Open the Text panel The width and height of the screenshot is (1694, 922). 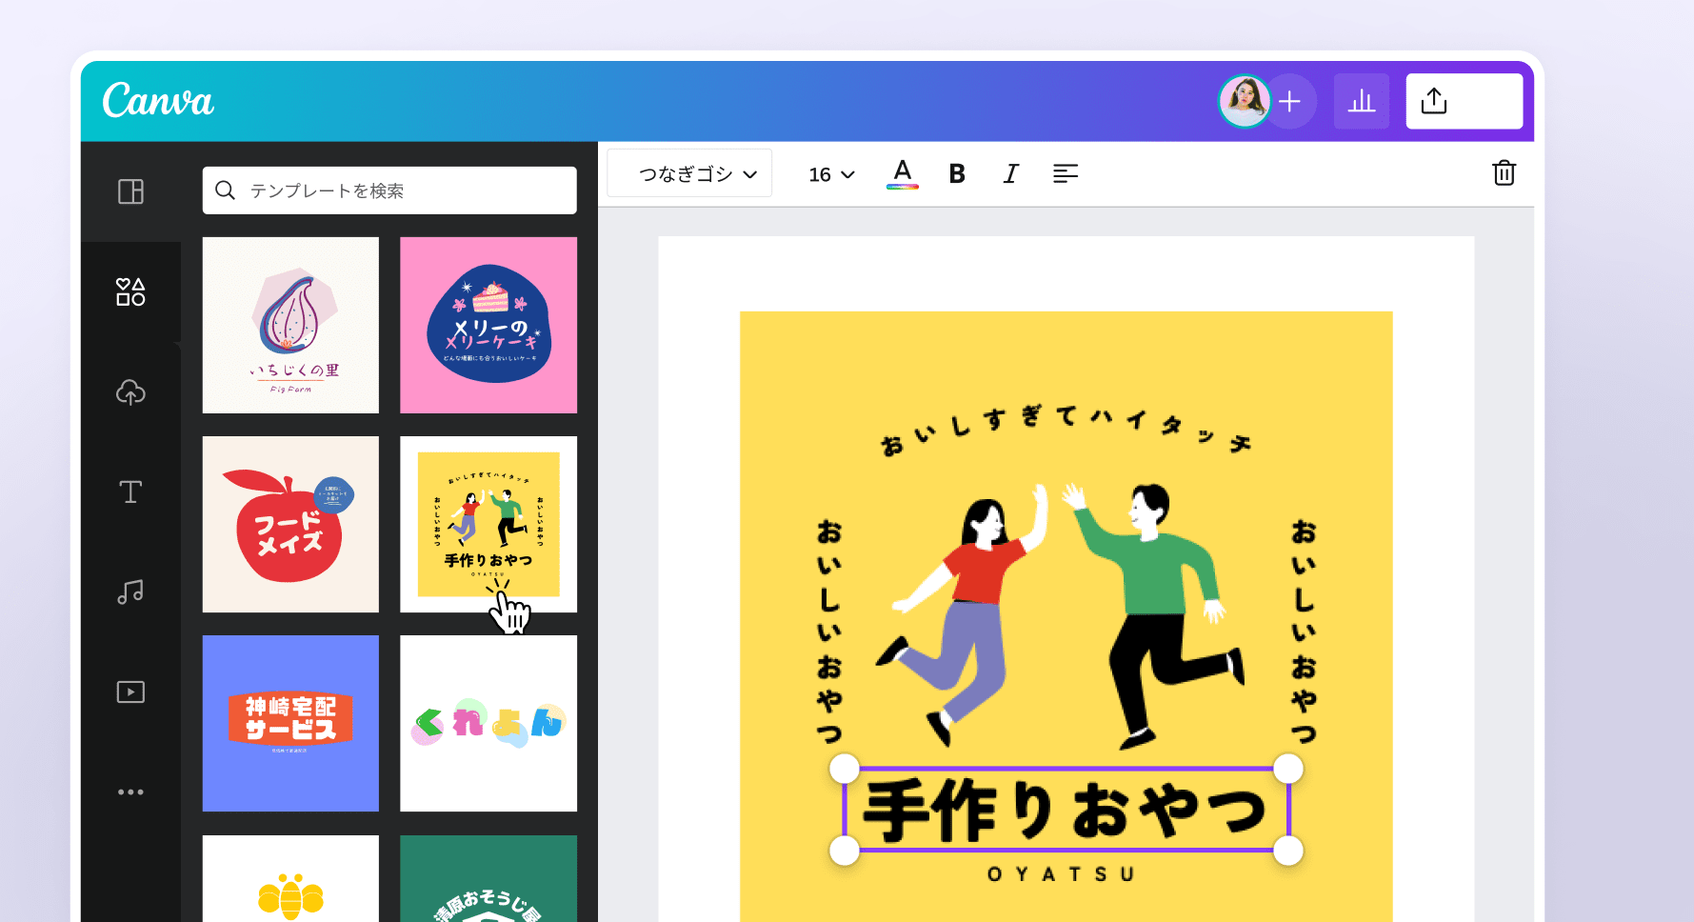[x=130, y=491]
